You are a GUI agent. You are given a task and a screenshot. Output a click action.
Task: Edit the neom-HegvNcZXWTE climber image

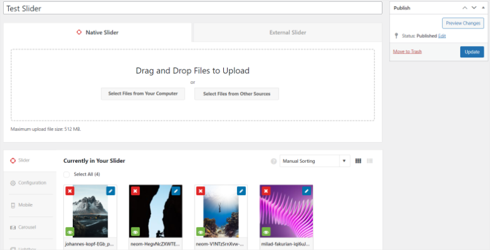176,191
